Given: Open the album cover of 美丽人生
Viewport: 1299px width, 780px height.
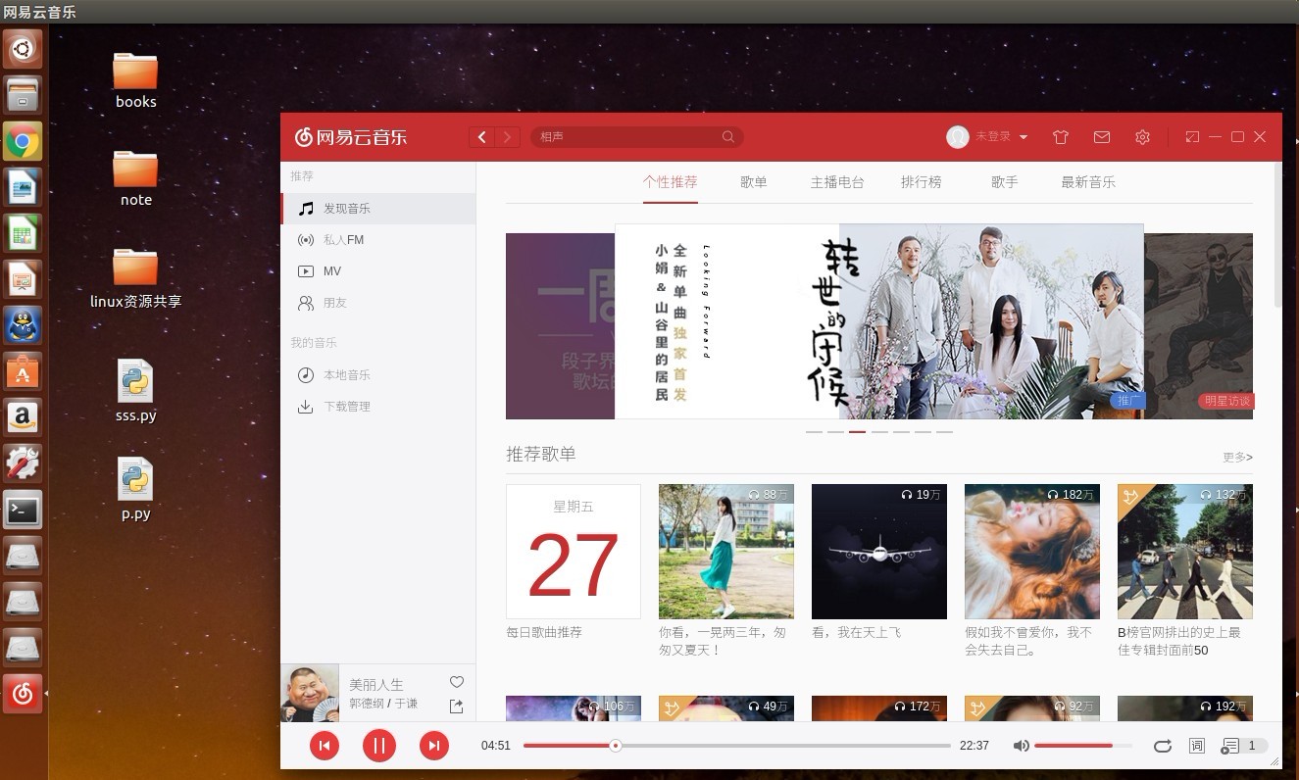Looking at the screenshot, I should [x=310, y=694].
